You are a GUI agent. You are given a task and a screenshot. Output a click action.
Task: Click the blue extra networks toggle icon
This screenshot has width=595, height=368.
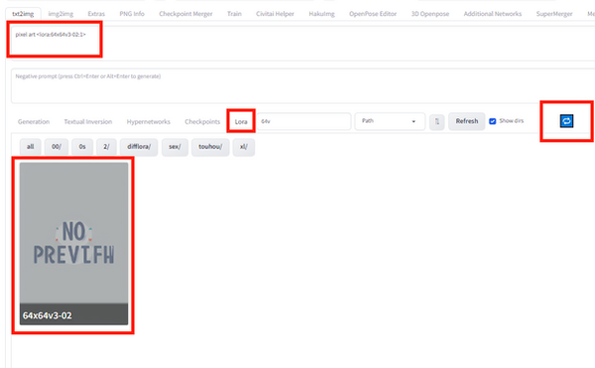[x=566, y=121]
